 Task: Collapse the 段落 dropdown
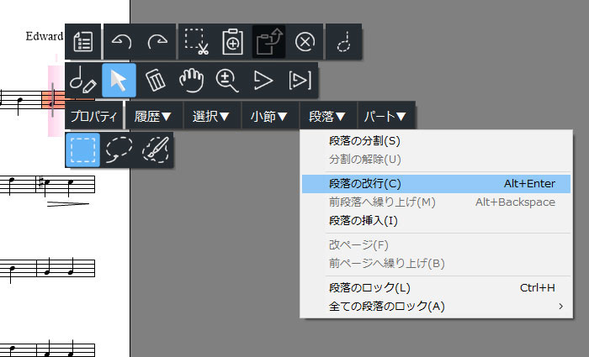click(x=327, y=116)
